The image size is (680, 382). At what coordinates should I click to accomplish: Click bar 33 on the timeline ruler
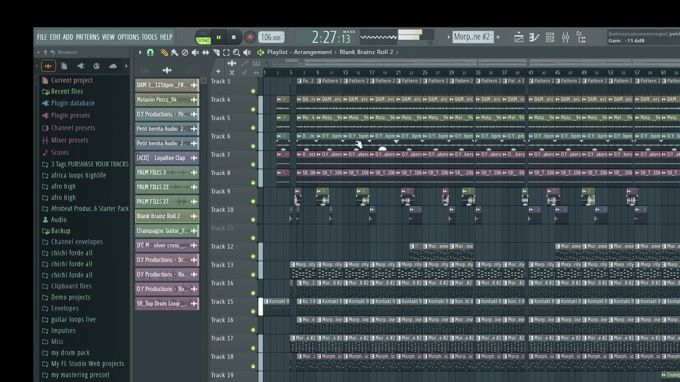tap(478, 73)
